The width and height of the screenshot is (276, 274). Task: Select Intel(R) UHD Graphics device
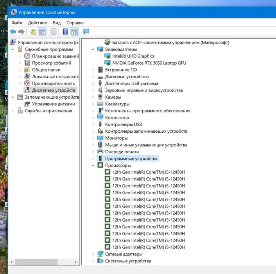[x=133, y=56]
